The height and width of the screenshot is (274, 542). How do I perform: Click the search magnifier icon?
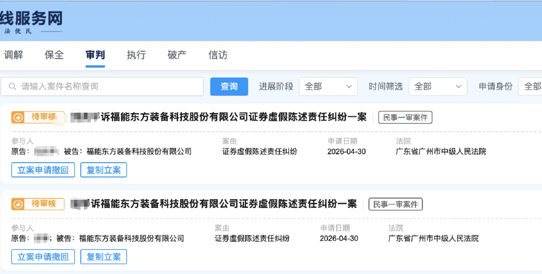point(12,86)
